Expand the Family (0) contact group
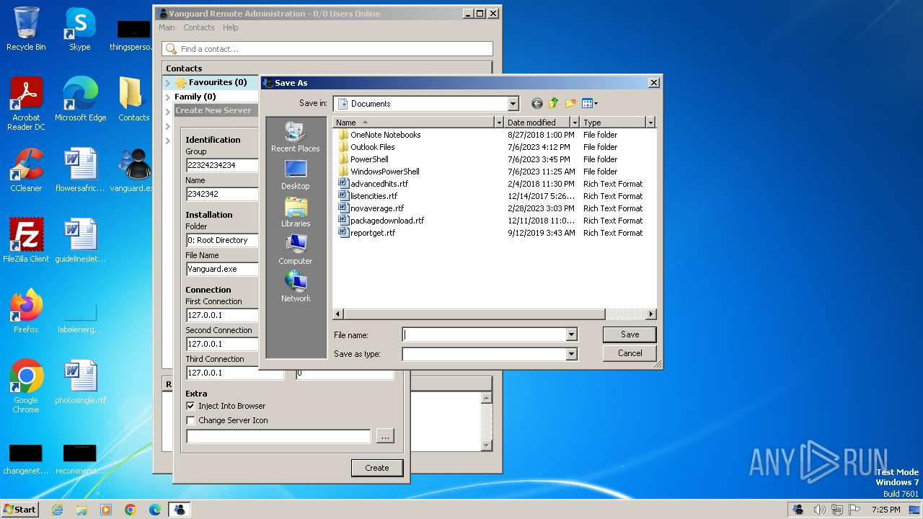The height and width of the screenshot is (519, 923). coord(168,97)
